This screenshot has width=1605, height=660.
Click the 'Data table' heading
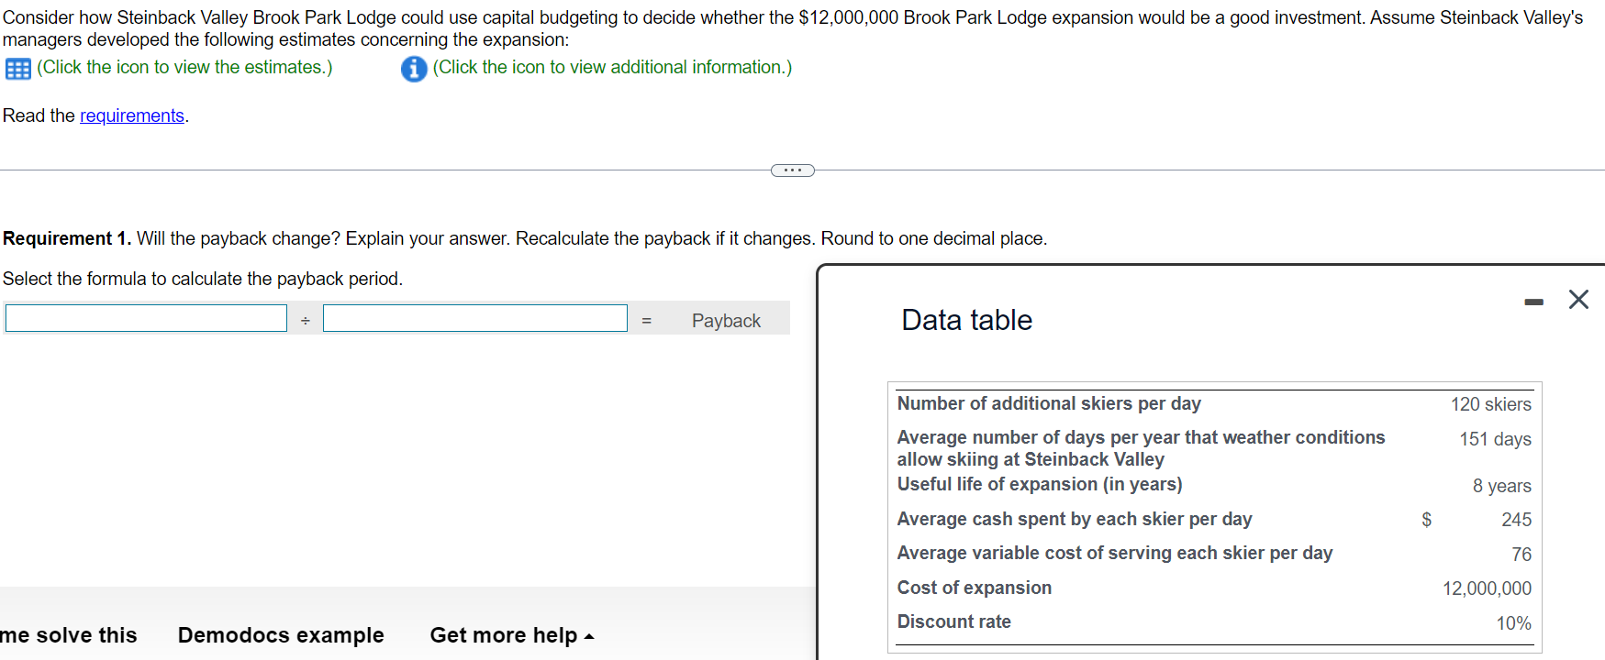967,320
